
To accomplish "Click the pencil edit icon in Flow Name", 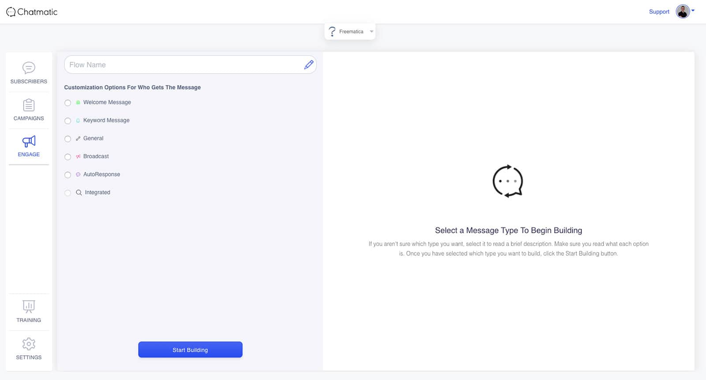I will click(x=309, y=65).
